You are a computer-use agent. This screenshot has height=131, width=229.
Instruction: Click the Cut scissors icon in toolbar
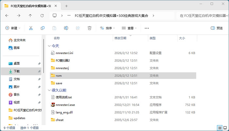pyautogui.click(x=31, y=28)
